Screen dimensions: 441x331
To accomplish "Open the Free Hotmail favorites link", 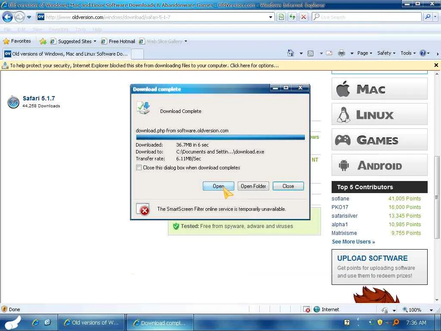I will click(x=118, y=41).
